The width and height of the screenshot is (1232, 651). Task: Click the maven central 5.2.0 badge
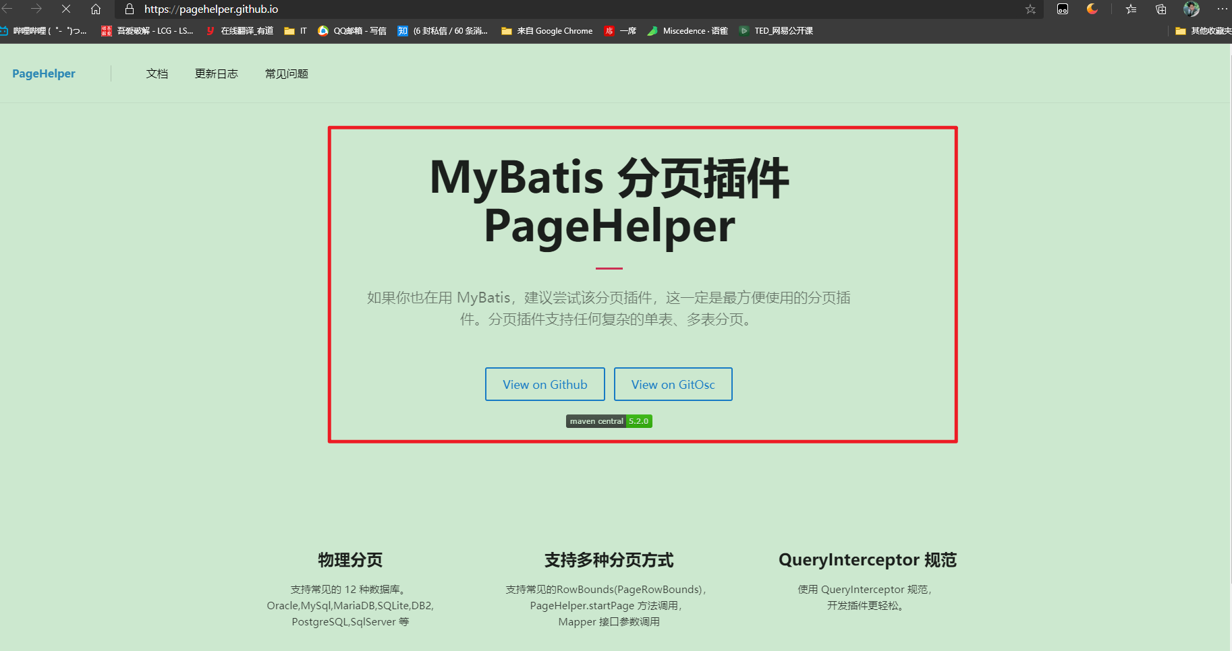tap(609, 421)
